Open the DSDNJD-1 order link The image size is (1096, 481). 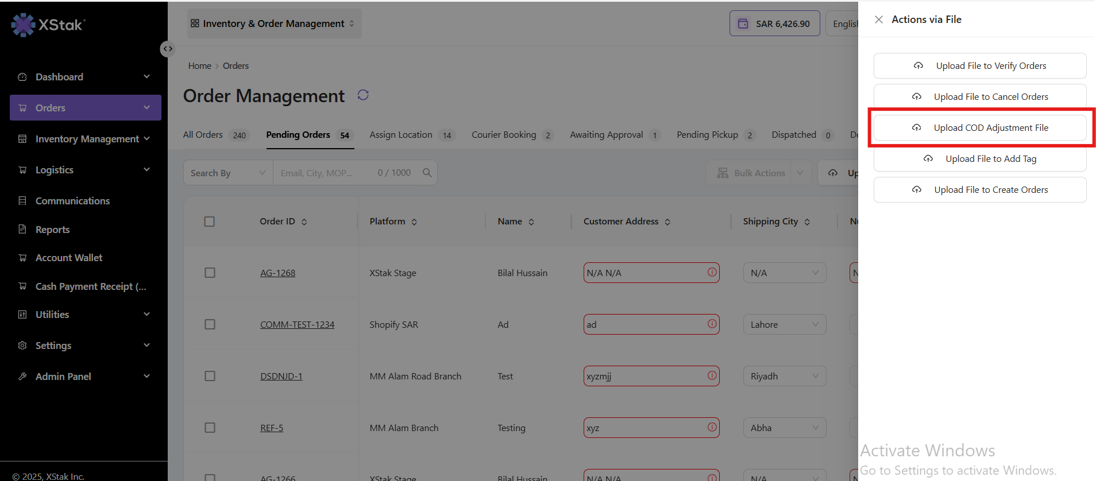pos(281,377)
